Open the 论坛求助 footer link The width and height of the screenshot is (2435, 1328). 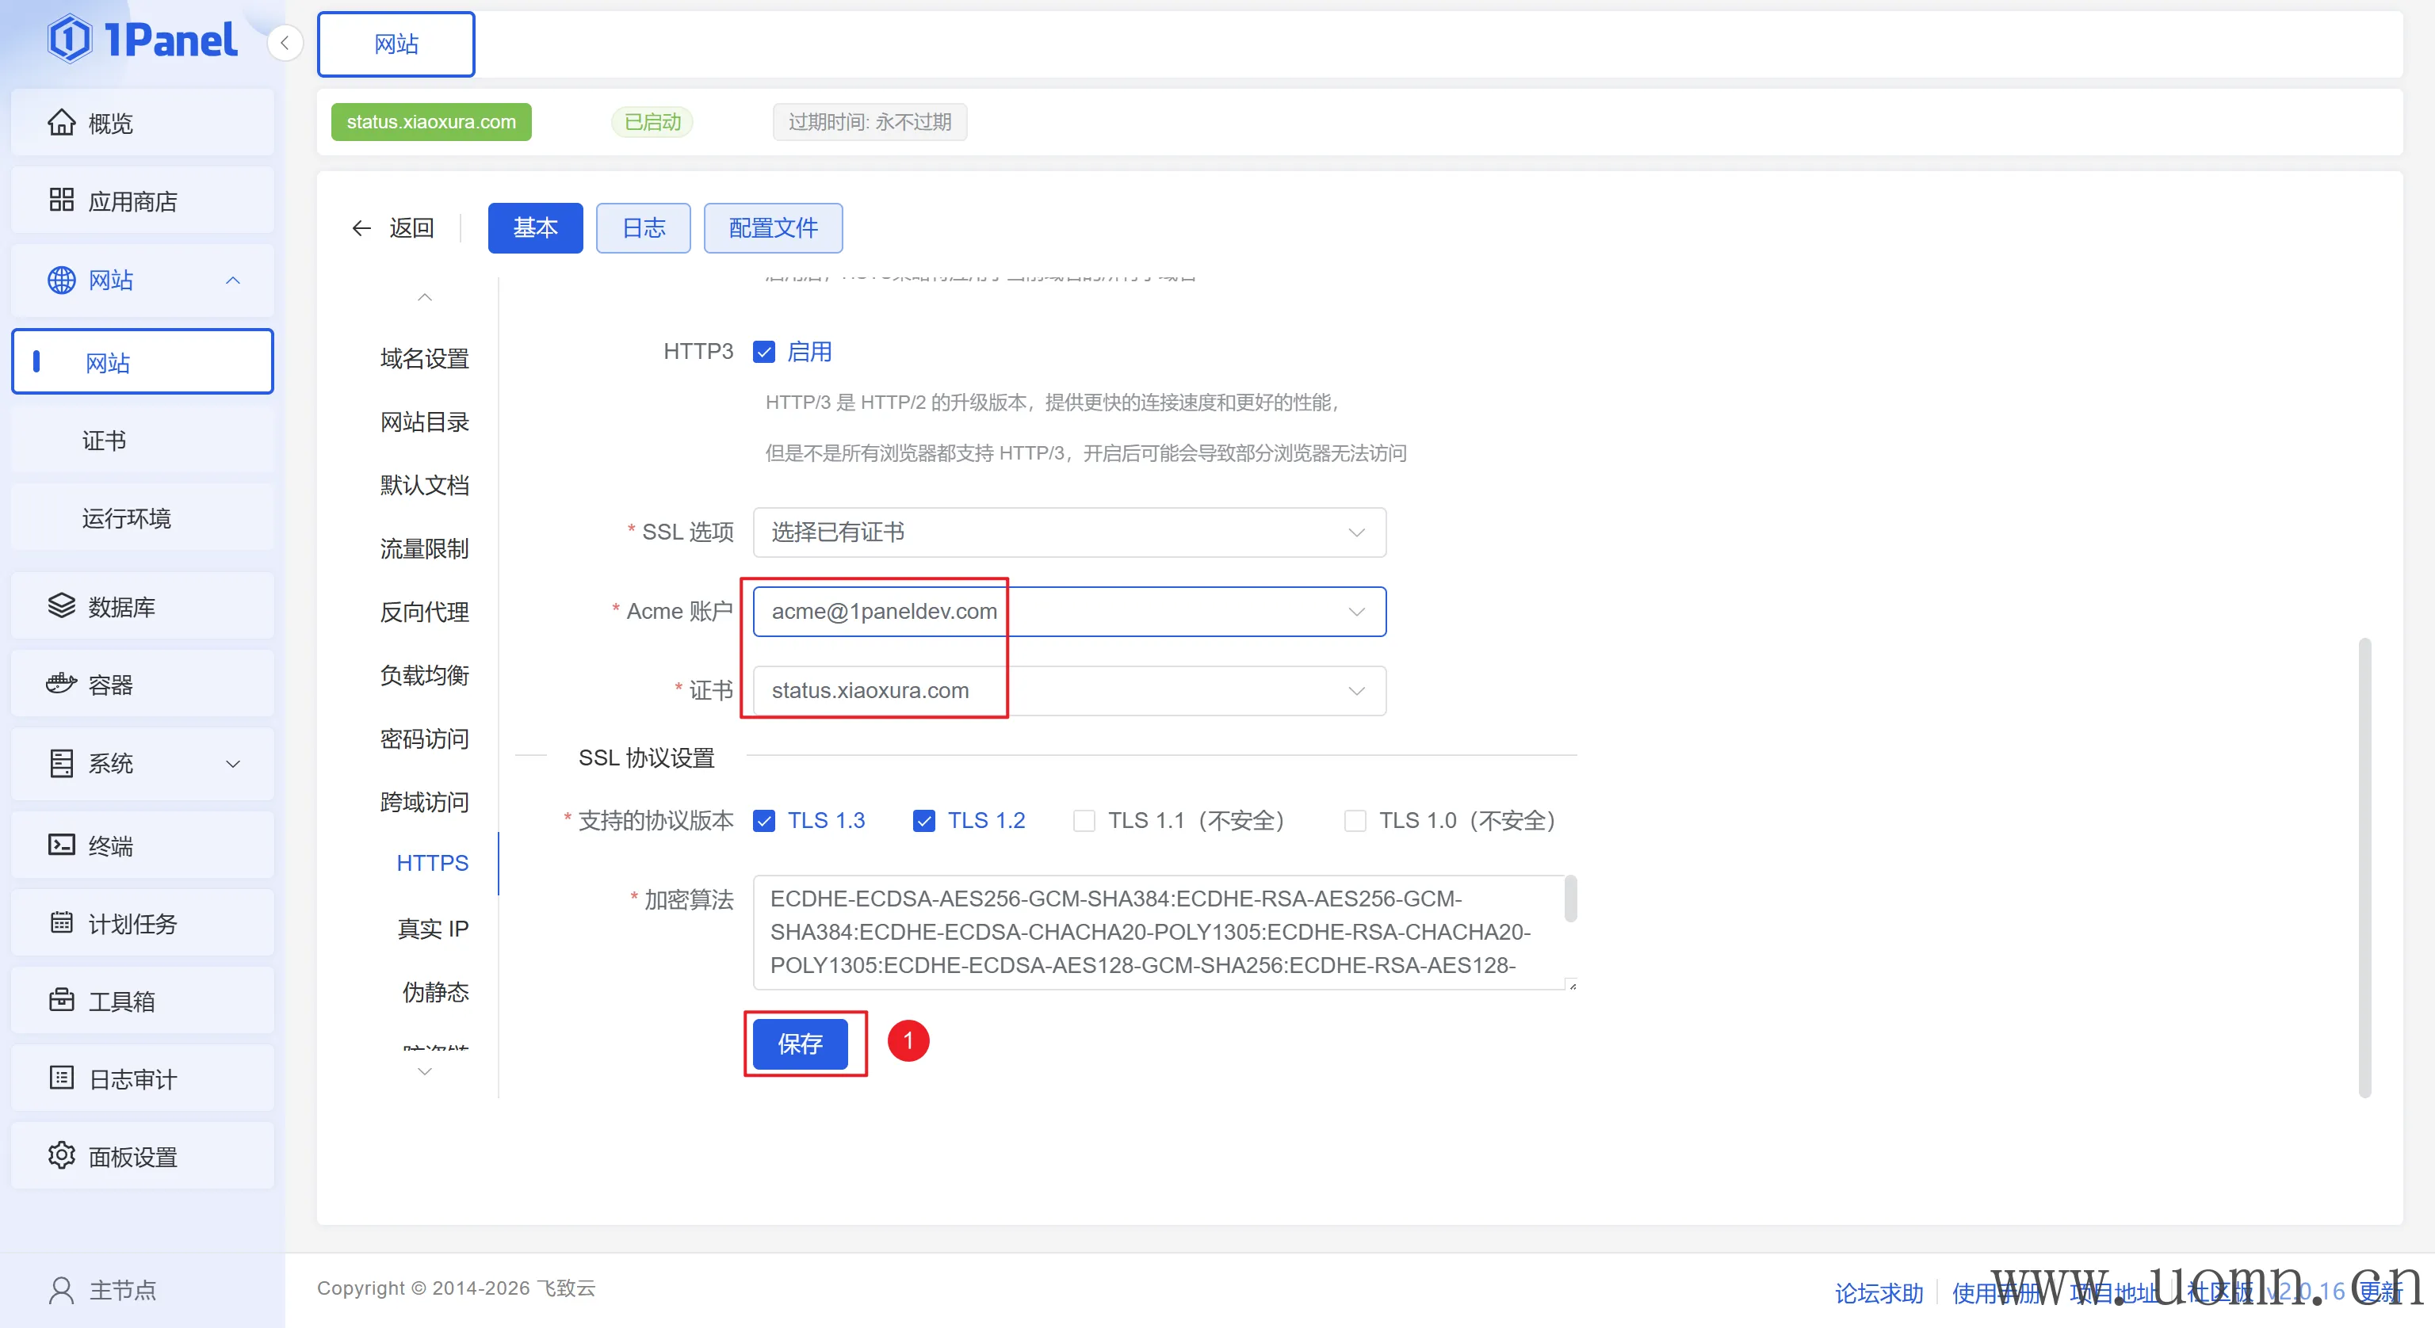pos(1879,1292)
